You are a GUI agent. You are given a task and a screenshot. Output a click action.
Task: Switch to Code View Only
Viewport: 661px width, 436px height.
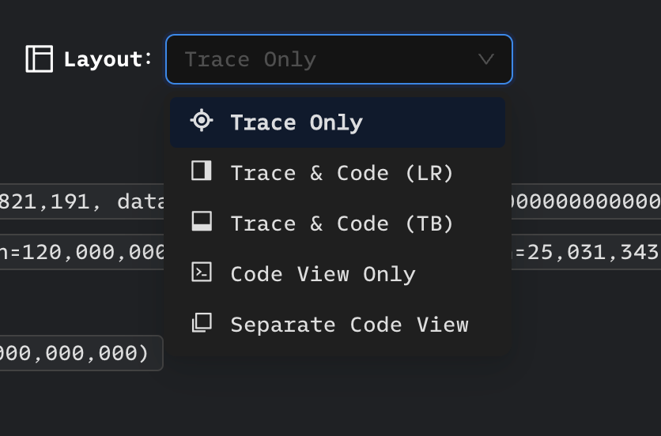click(323, 274)
